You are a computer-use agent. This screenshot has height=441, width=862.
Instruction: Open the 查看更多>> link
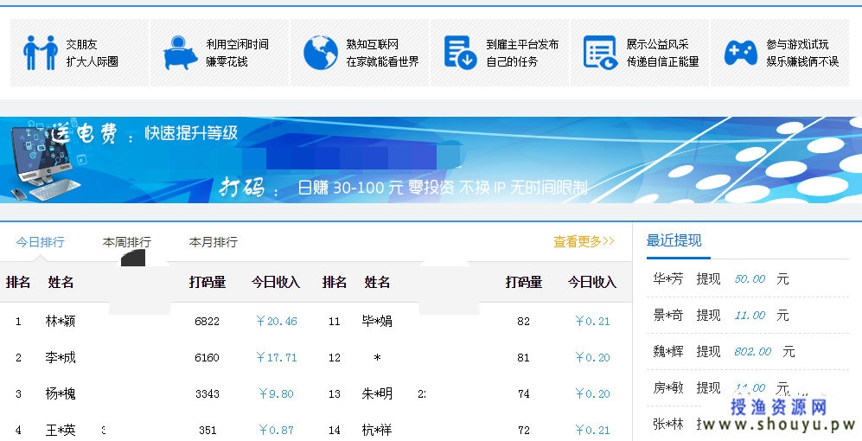tap(584, 242)
